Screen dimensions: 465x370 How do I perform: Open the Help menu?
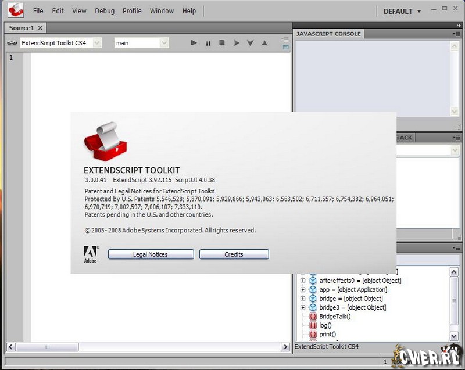[x=189, y=11]
